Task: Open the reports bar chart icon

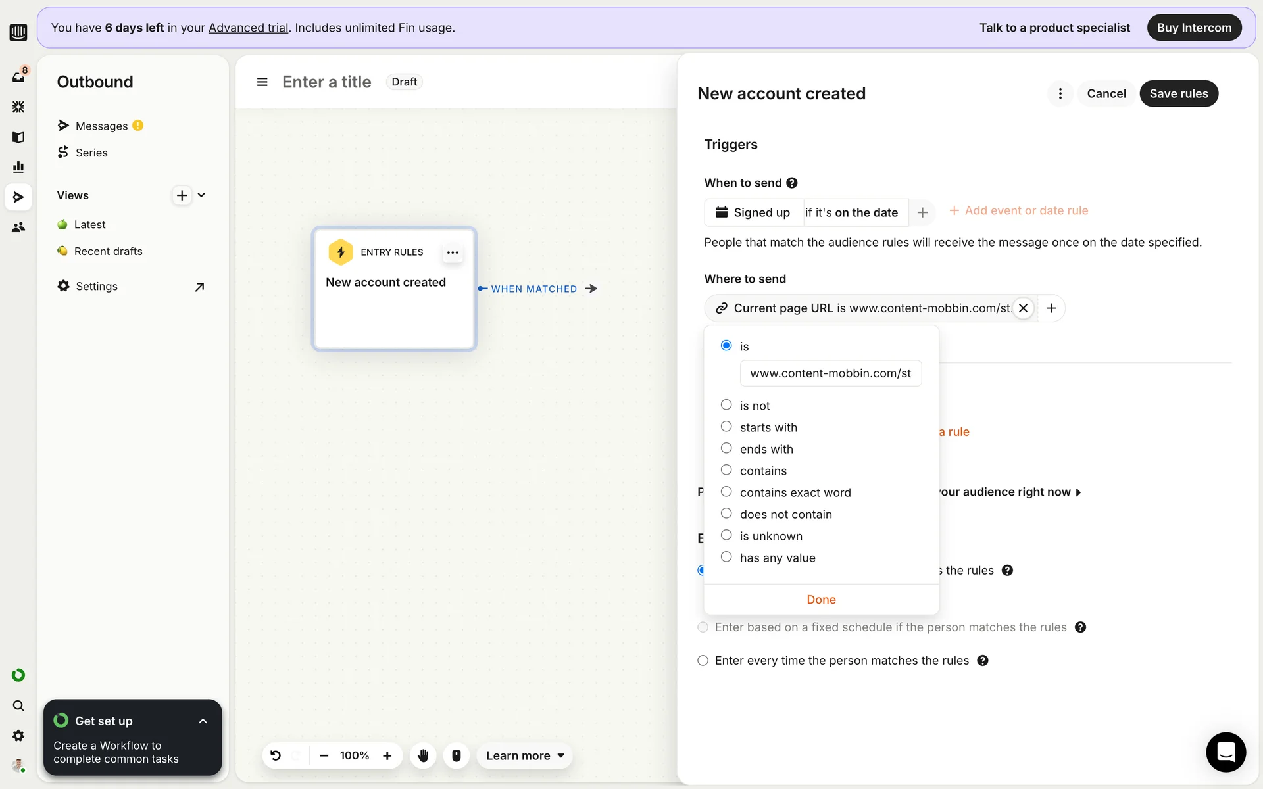Action: pos(18,167)
